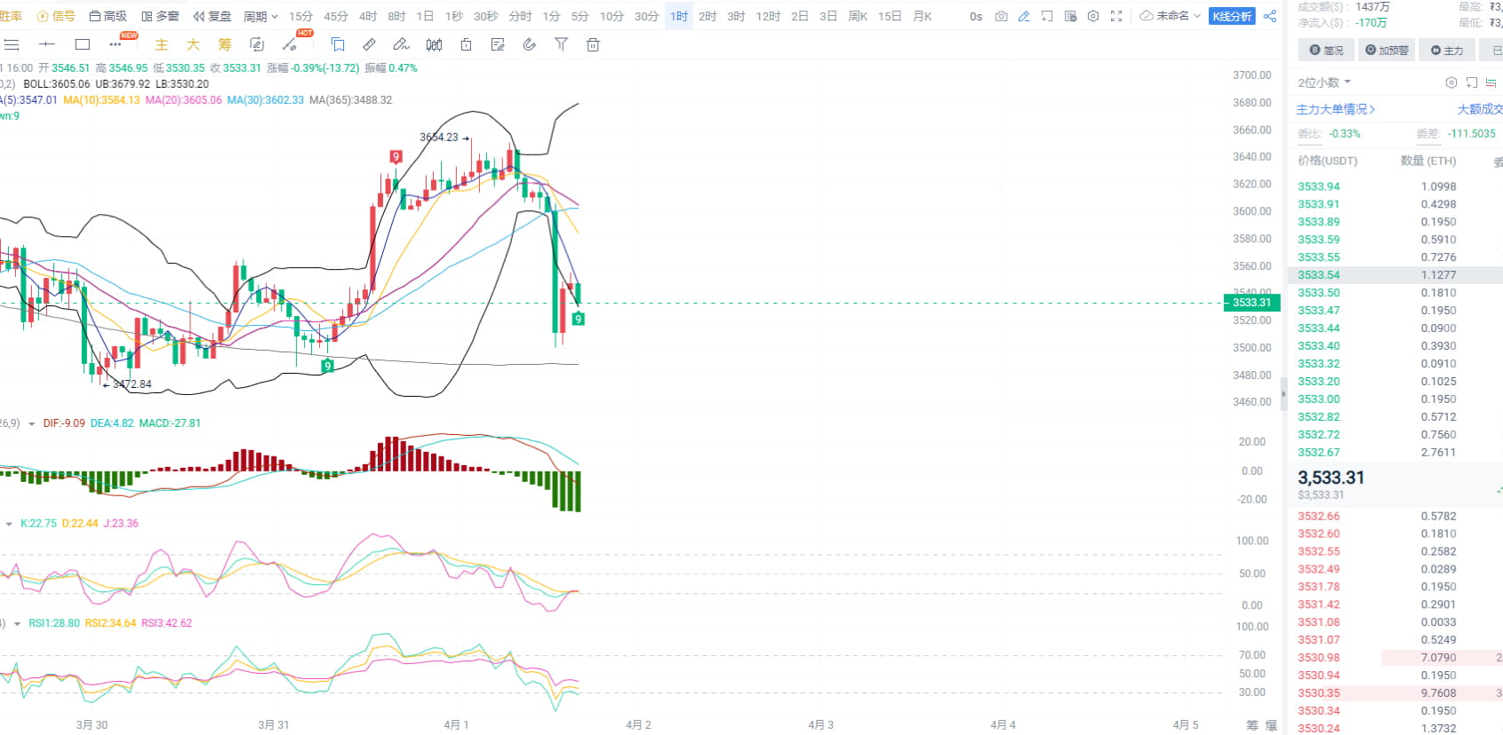Open the 周期 period dropdown
This screenshot has height=735, width=1503.
[260, 16]
